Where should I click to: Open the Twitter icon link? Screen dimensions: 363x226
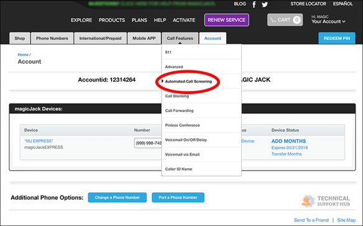click(x=265, y=4)
